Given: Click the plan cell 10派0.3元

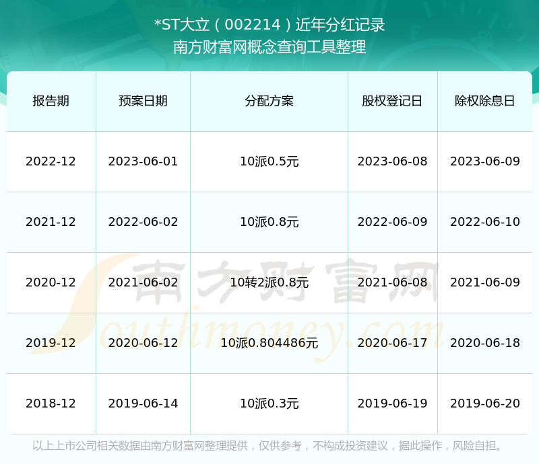Looking at the screenshot, I should (x=269, y=403).
